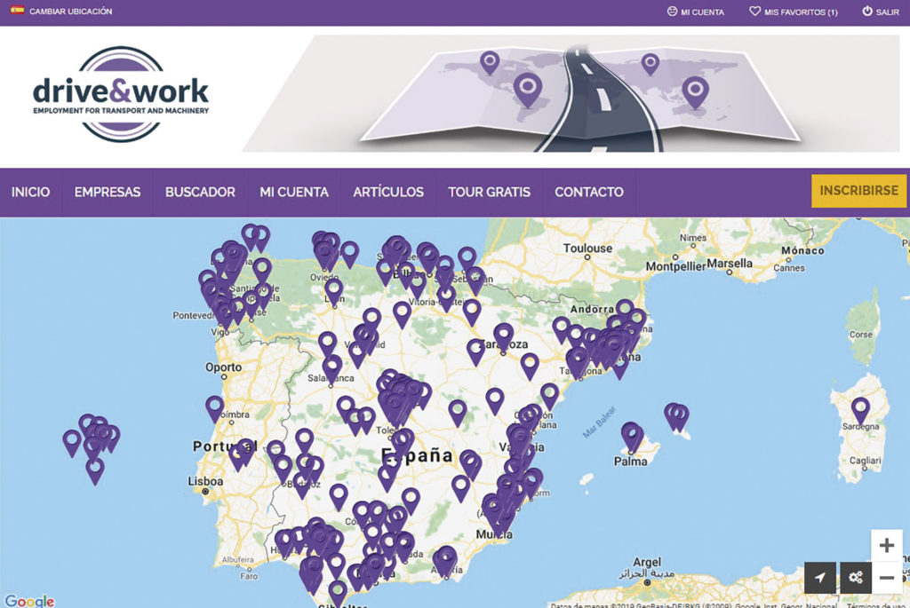Open the map settings gears button
Viewport: 910px width, 608px height.
coord(856,577)
